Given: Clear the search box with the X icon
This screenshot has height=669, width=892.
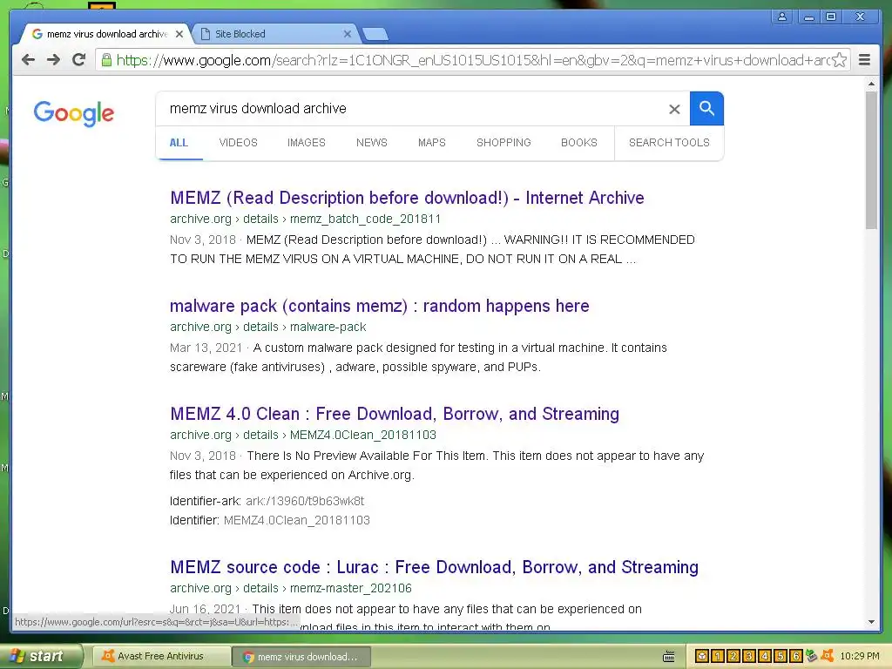Looking at the screenshot, I should tap(674, 109).
